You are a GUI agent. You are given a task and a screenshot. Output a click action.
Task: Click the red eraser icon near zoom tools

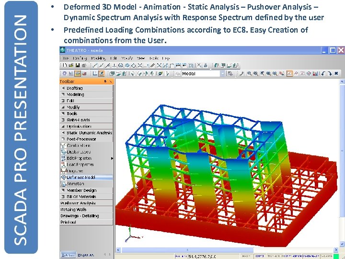281,73
